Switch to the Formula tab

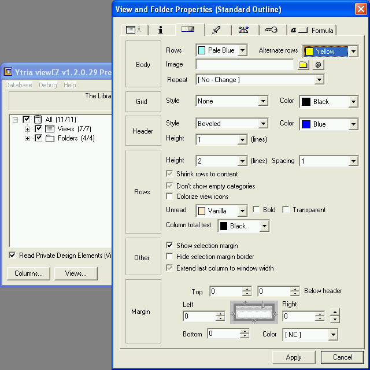click(312, 30)
